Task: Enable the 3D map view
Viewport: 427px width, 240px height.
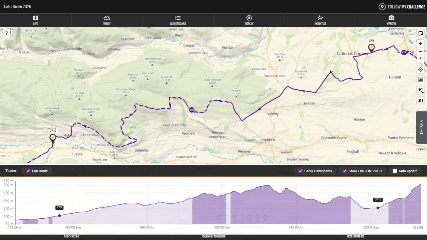Action: coord(420,101)
